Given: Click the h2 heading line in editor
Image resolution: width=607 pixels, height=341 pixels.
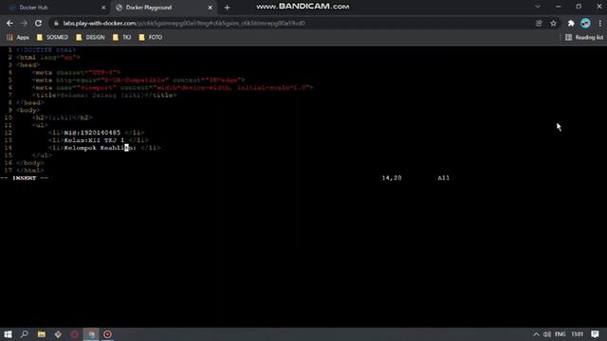Looking at the screenshot, I should pyautogui.click(x=63, y=117).
